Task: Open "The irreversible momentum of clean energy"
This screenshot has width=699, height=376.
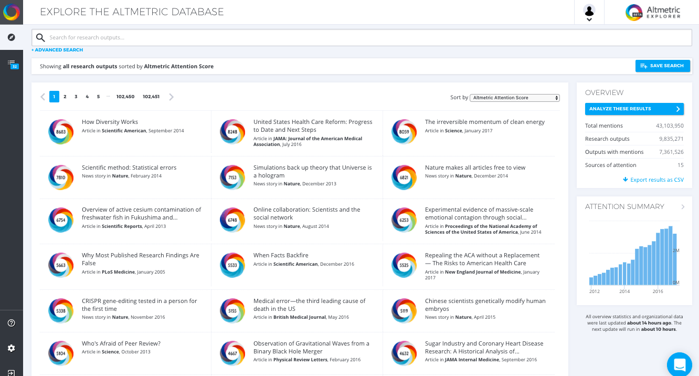Action: [x=485, y=122]
